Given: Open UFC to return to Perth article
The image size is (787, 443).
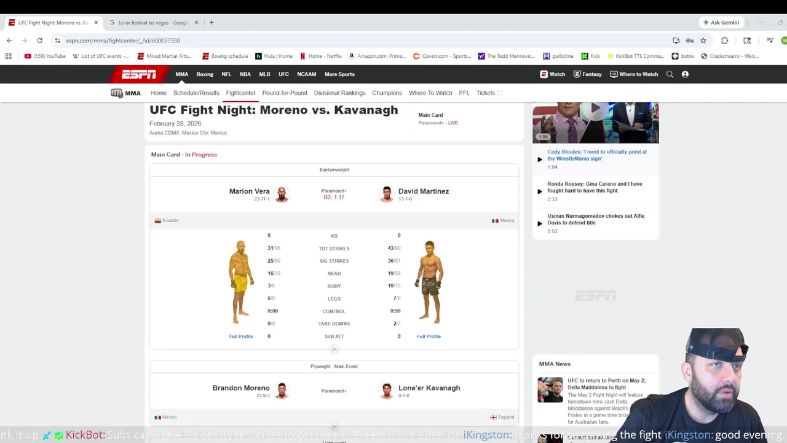Looking at the screenshot, I should [606, 384].
